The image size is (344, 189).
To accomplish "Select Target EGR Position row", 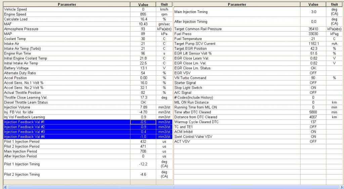I will pos(258,48).
